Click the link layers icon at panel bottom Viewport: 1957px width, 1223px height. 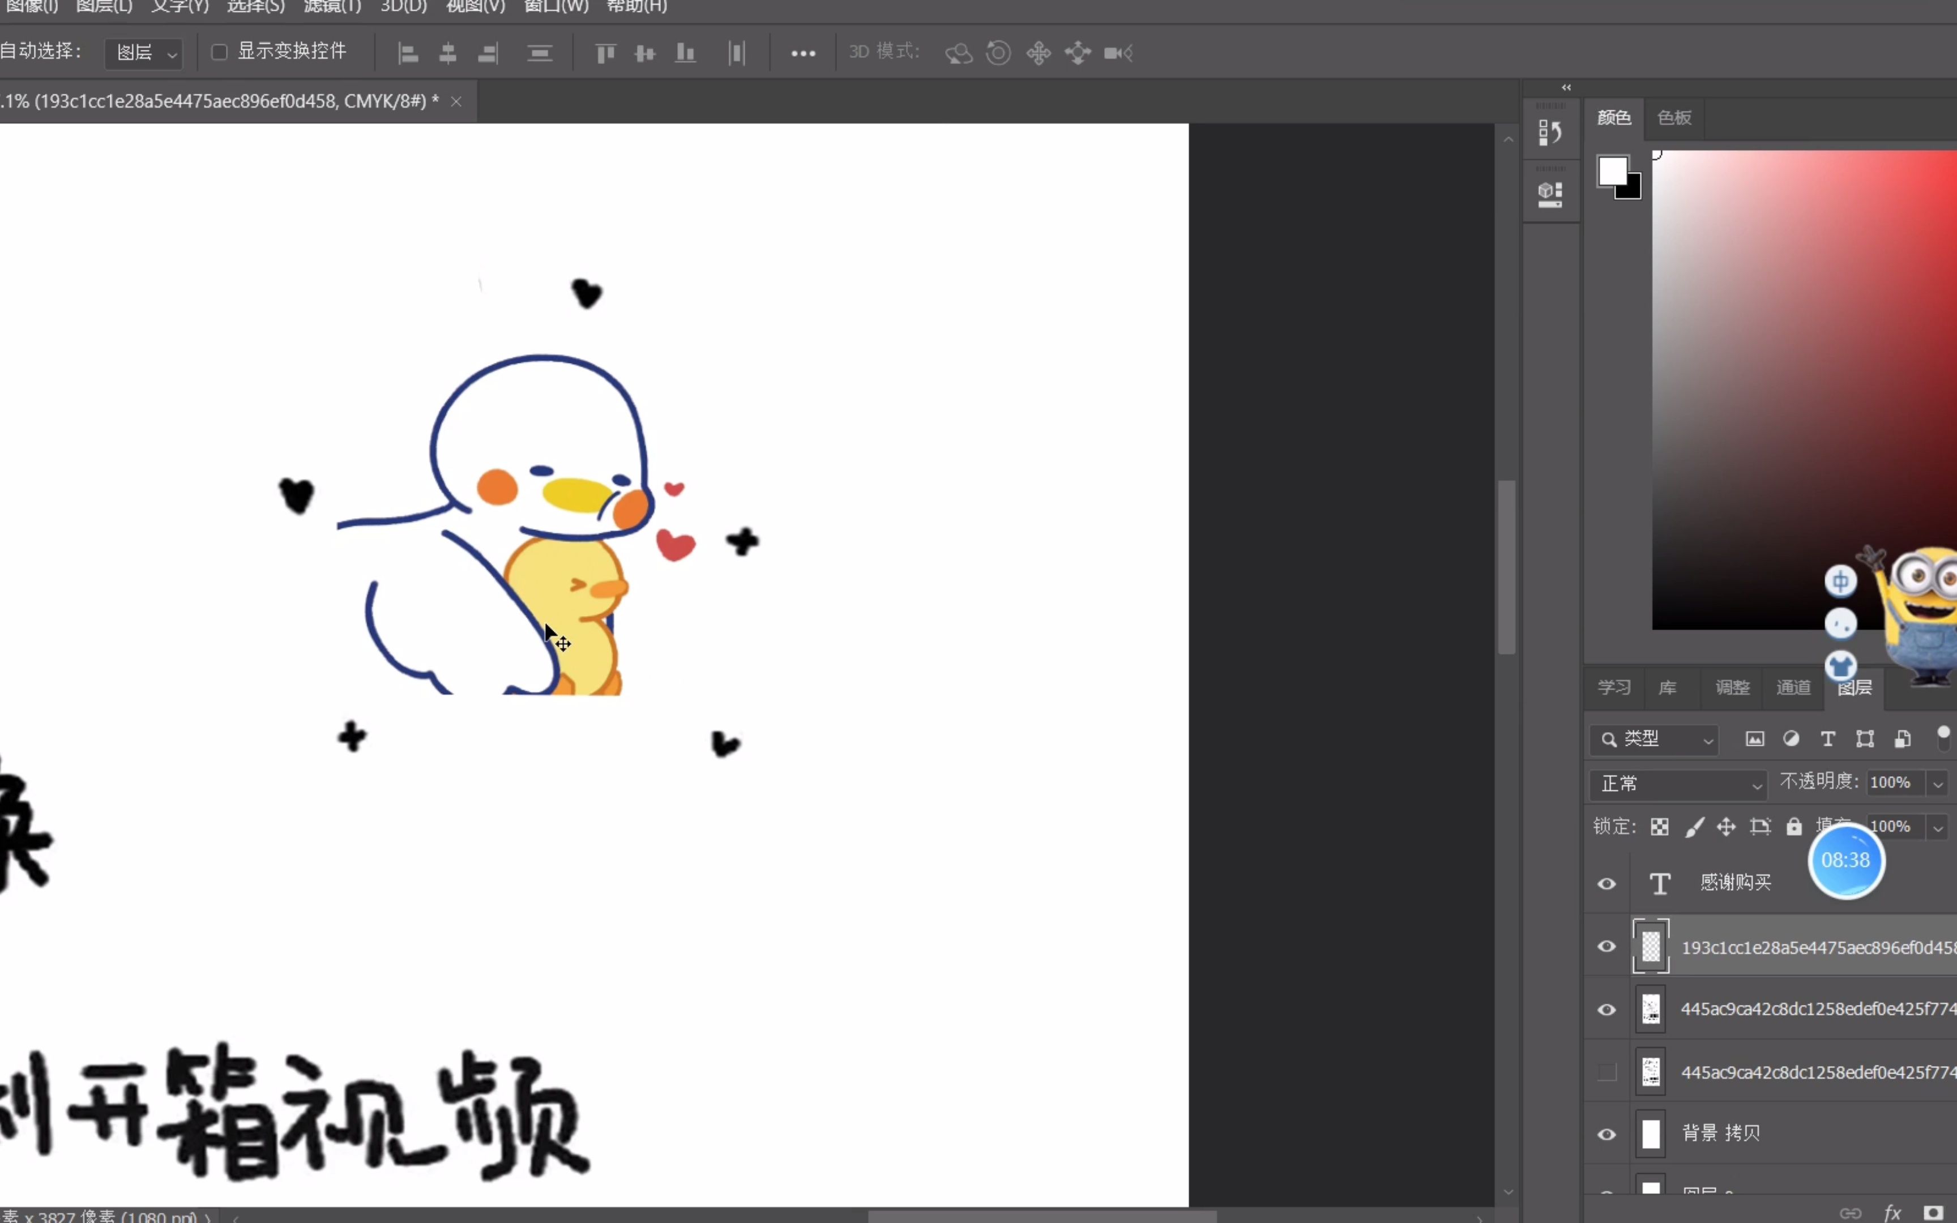pos(1850,1212)
